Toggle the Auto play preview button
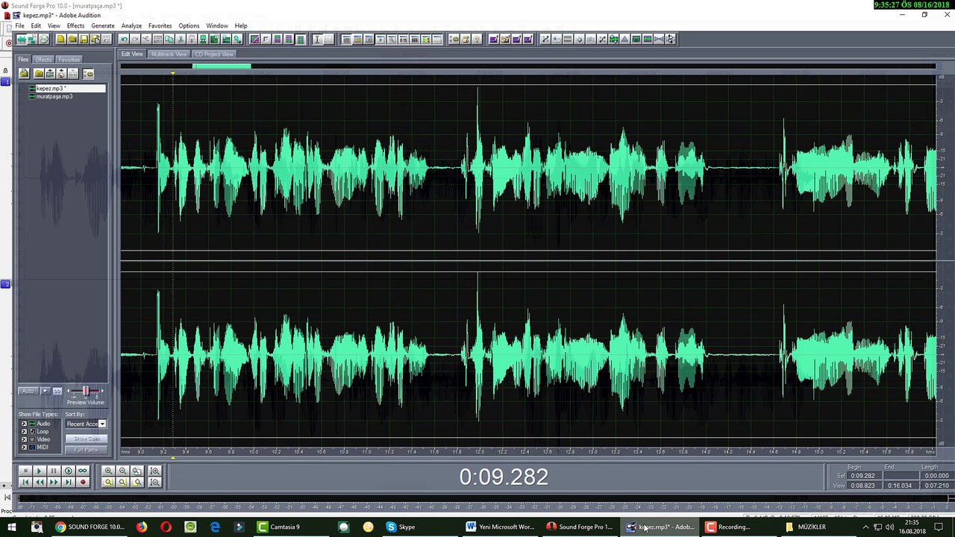 [x=28, y=391]
